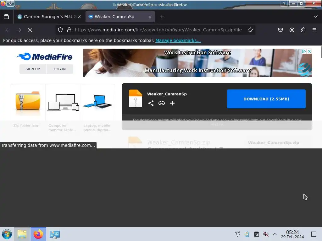Image resolution: width=322 pixels, height=241 pixels.
Task: Open Manage bookmarks link
Action: click(178, 40)
